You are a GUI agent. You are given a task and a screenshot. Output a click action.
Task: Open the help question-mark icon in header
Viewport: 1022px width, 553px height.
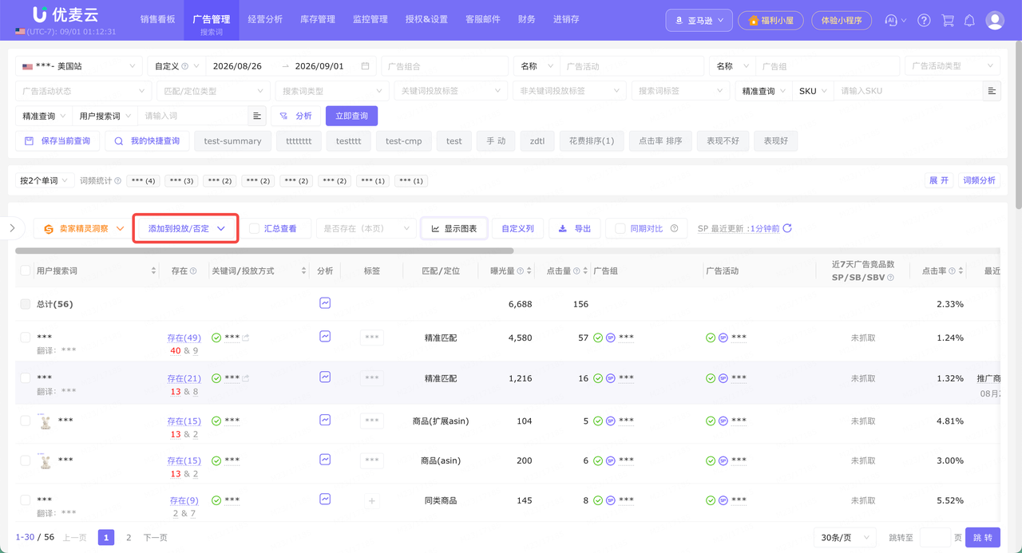pos(924,20)
